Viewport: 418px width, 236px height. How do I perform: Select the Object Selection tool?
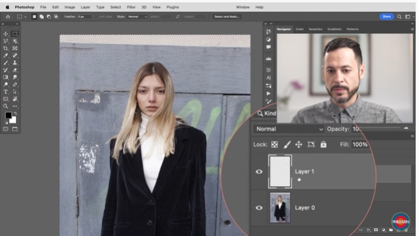(15, 41)
